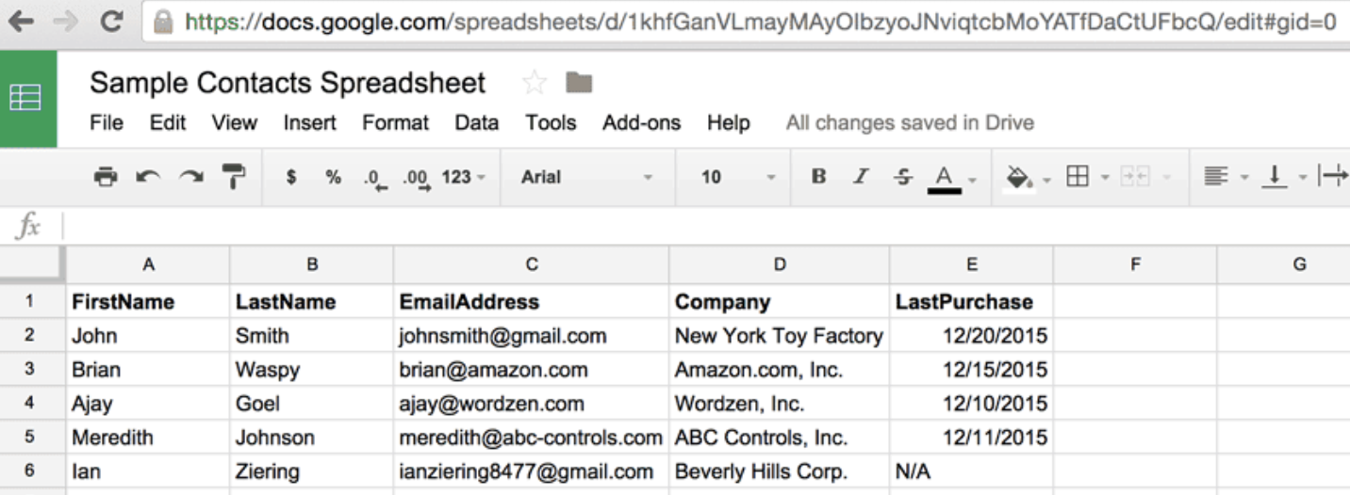This screenshot has height=495, width=1350.
Task: Open the Format menu
Action: pyautogui.click(x=395, y=123)
